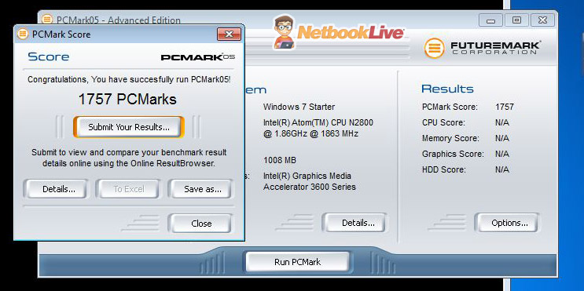Minimize the PCMark05 main window
The height and width of the screenshot is (291, 584).
tap(490, 20)
